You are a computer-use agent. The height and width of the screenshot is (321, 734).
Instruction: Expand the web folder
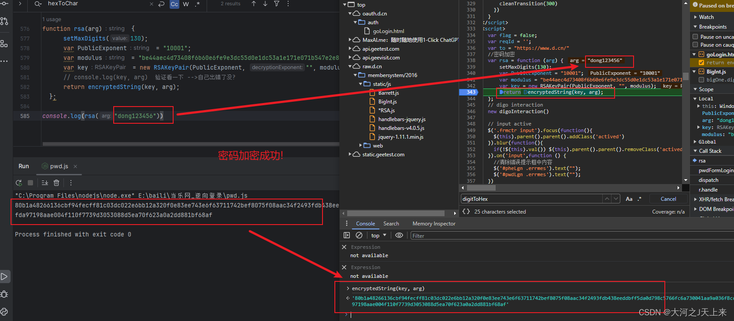[x=360, y=145]
